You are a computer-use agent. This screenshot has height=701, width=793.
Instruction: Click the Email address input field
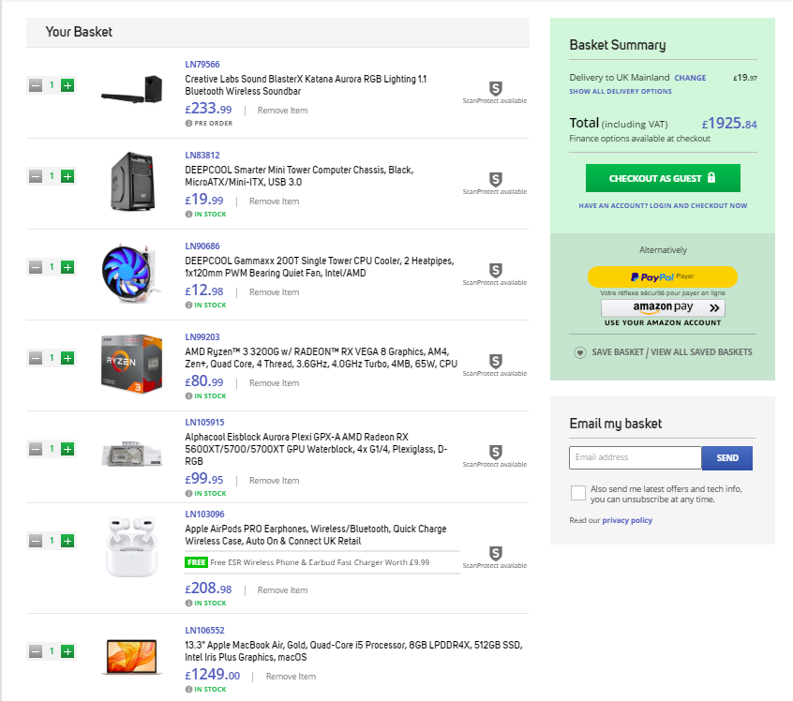pyautogui.click(x=636, y=457)
